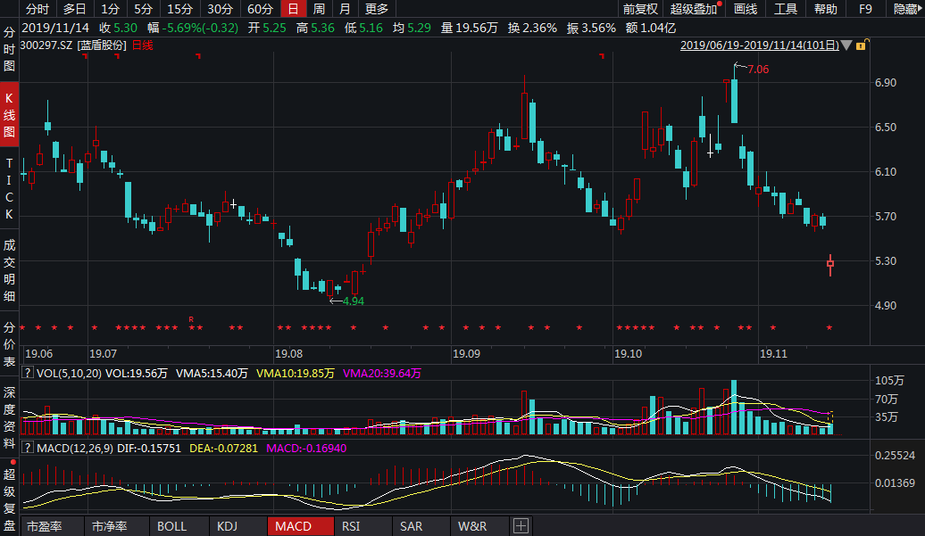Switch to 多日 multi-day chart
This screenshot has height=536, width=925.
tap(74, 9)
